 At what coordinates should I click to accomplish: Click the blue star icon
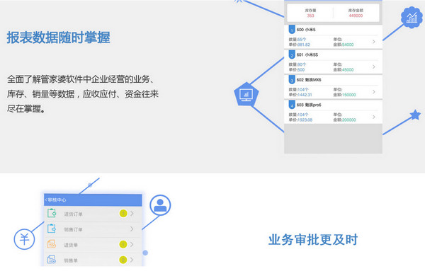tap(415, 115)
